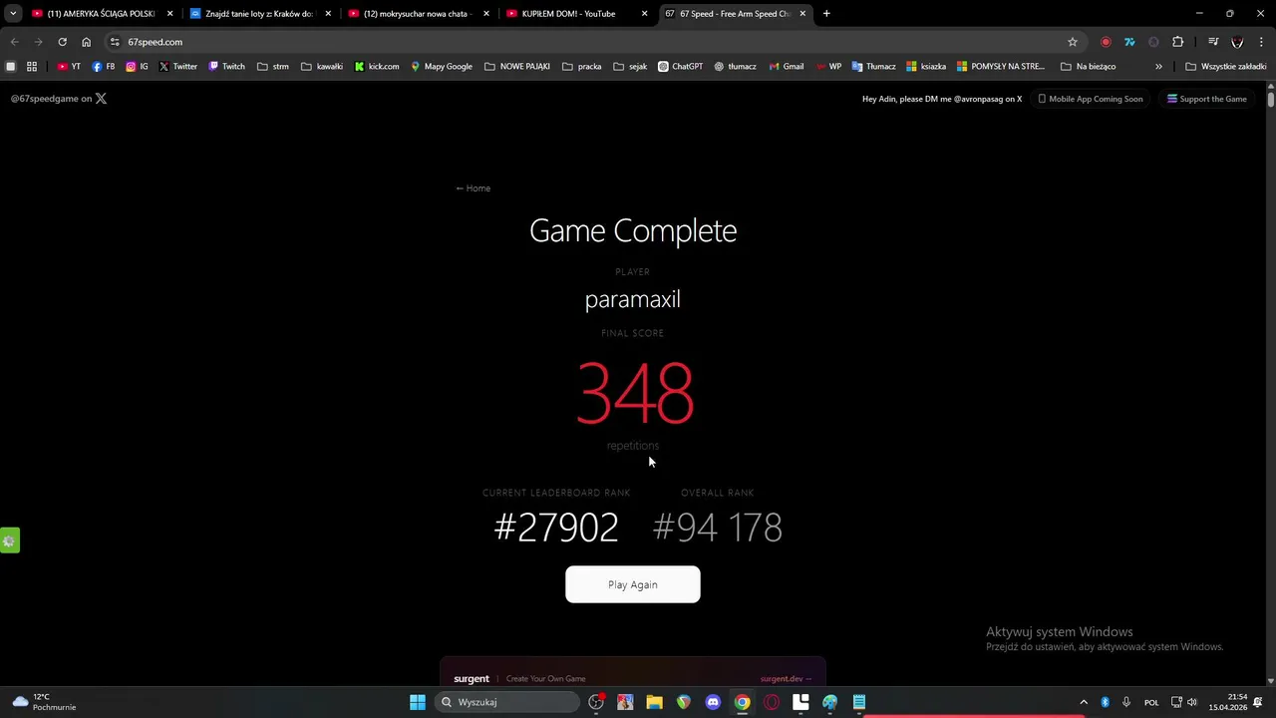Viewport: 1276px width, 718px height.
Task: Open the WP bookmark
Action: coord(828,67)
